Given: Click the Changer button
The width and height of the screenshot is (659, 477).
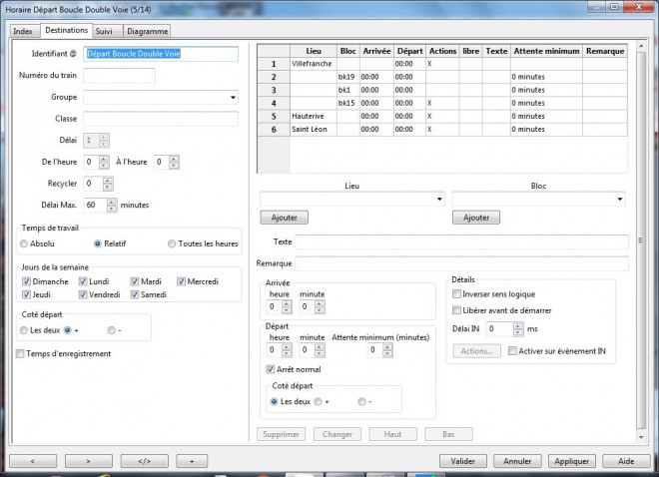Looking at the screenshot, I should pyautogui.click(x=337, y=434).
